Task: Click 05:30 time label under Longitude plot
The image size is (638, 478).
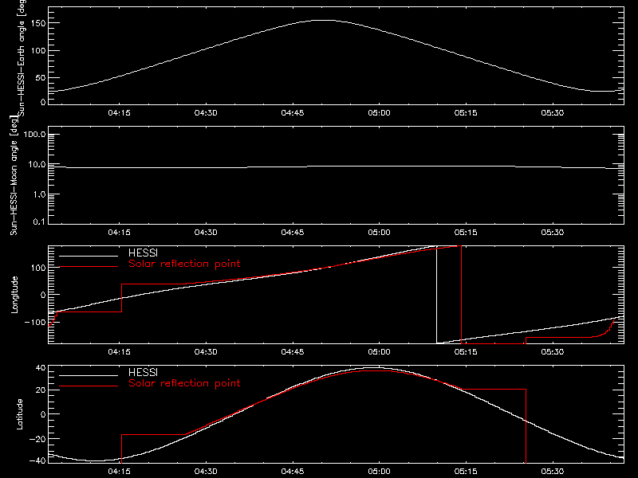Action: click(553, 352)
